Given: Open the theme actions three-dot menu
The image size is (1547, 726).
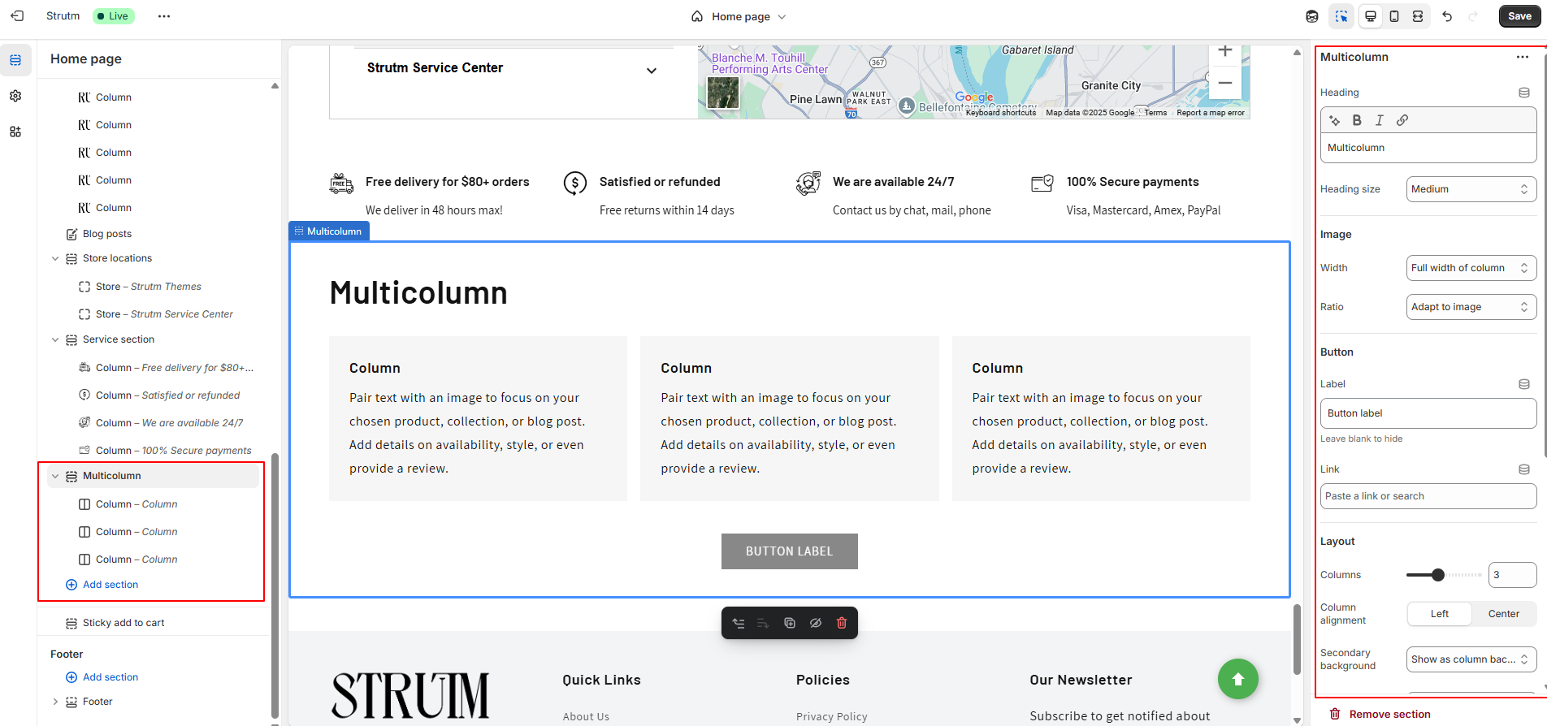Looking at the screenshot, I should pyautogui.click(x=164, y=16).
